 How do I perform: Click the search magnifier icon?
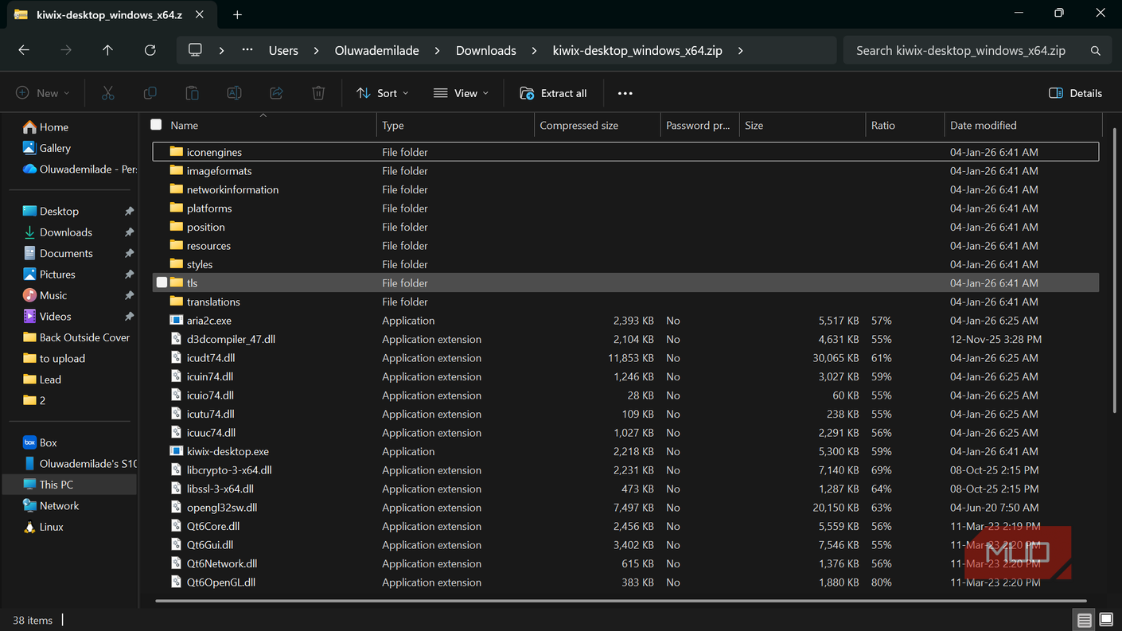[x=1096, y=50]
